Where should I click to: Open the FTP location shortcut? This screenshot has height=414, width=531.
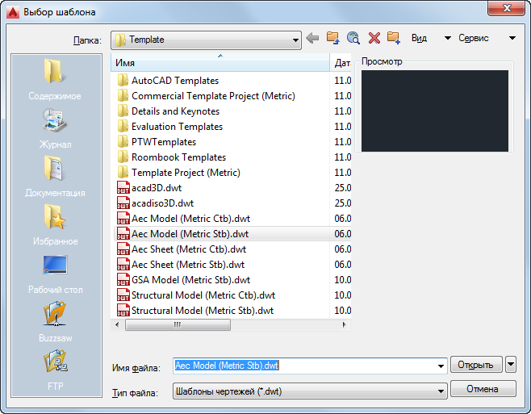55,370
